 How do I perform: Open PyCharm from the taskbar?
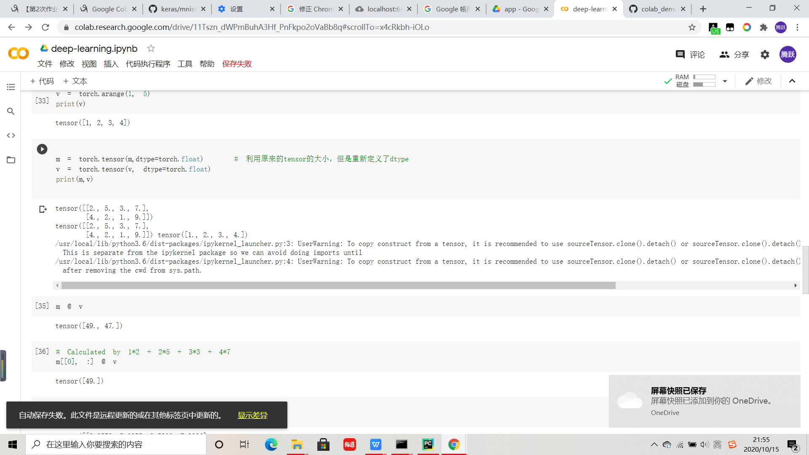pos(428,444)
